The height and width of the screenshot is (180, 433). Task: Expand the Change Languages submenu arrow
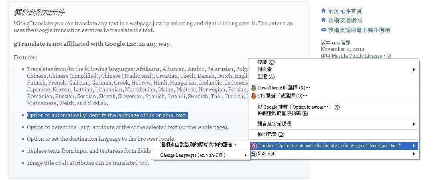(x=245, y=156)
